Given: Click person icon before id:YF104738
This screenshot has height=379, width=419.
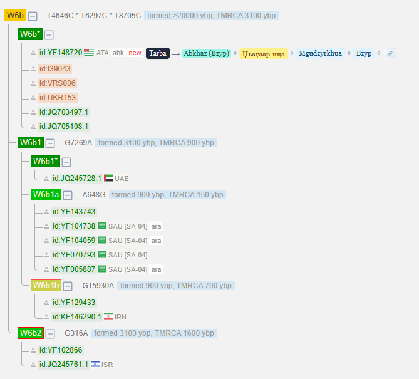Looking at the screenshot, I should coord(46,226).
